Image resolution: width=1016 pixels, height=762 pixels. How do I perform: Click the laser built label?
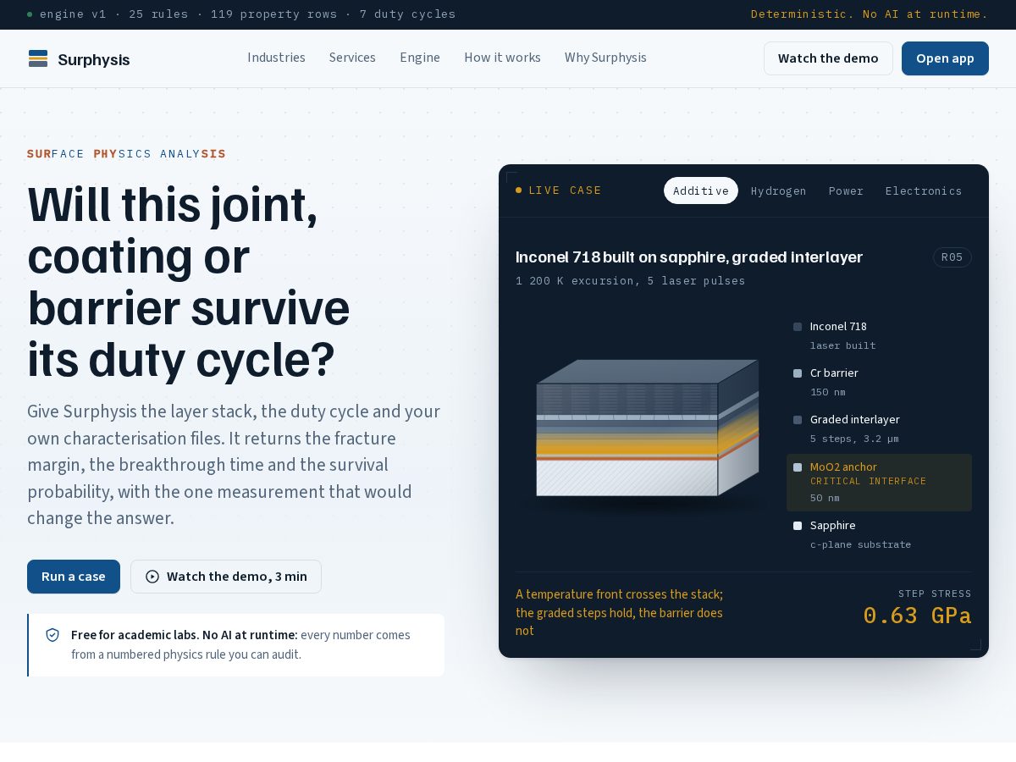[x=842, y=345]
